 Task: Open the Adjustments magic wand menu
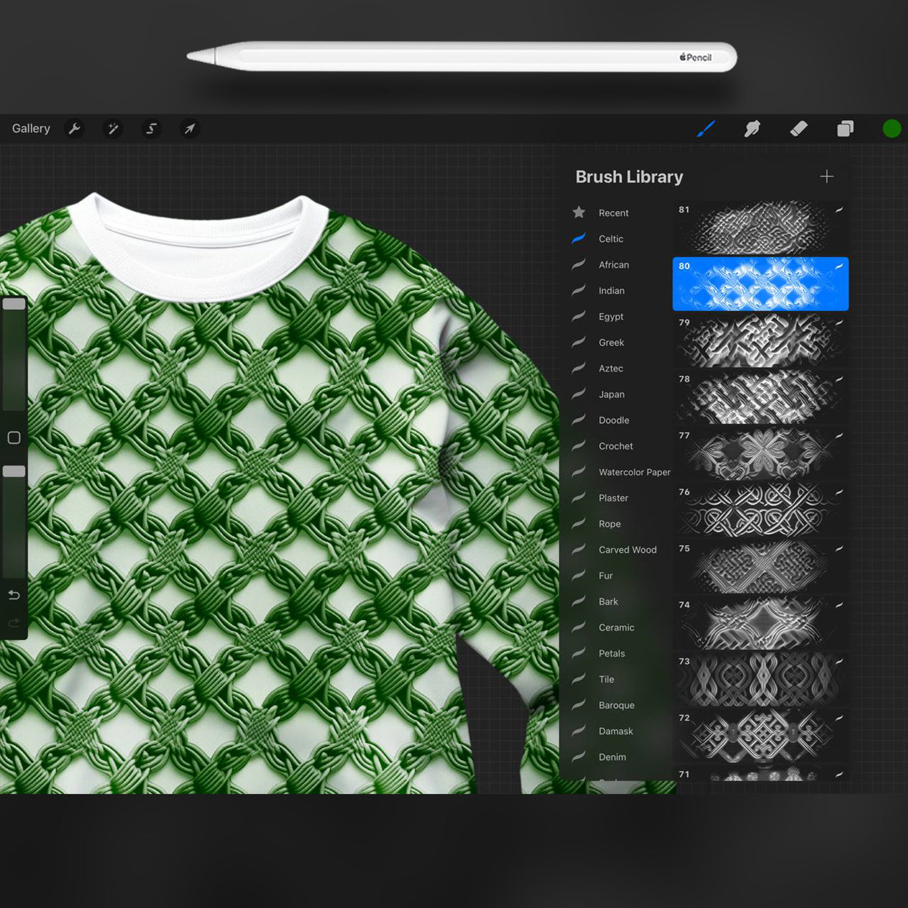[x=113, y=129]
